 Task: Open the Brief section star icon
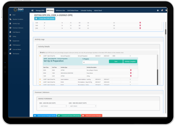10,15
